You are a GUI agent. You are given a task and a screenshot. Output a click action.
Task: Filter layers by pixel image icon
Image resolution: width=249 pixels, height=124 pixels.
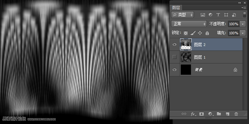pyautogui.click(x=203, y=15)
